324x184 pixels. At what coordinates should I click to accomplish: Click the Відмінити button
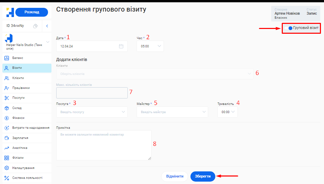click(174, 177)
